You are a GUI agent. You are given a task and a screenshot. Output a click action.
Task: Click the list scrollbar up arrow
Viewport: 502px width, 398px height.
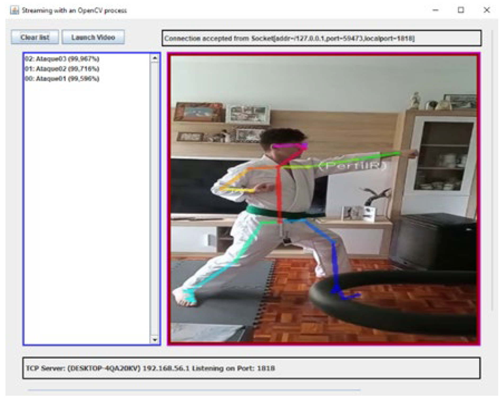click(155, 58)
